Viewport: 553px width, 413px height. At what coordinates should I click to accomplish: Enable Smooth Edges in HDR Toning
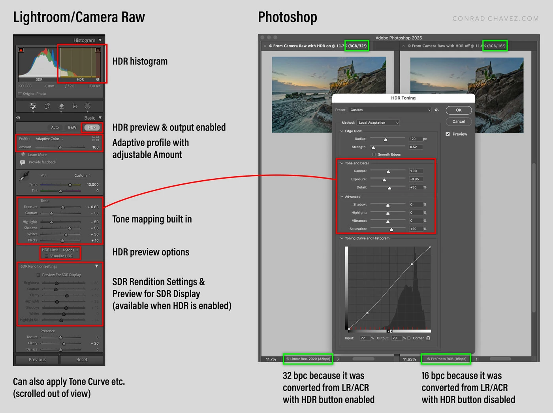374,155
